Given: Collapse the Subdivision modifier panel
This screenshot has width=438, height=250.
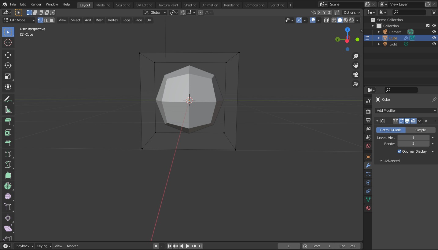Looking at the screenshot, I should pyautogui.click(x=377, y=121).
